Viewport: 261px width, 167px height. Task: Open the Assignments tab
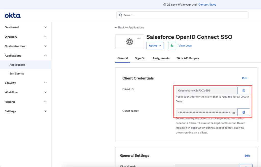tap(161, 58)
